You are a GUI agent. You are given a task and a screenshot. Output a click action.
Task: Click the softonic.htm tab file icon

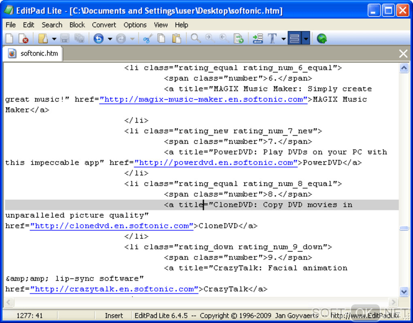point(12,53)
